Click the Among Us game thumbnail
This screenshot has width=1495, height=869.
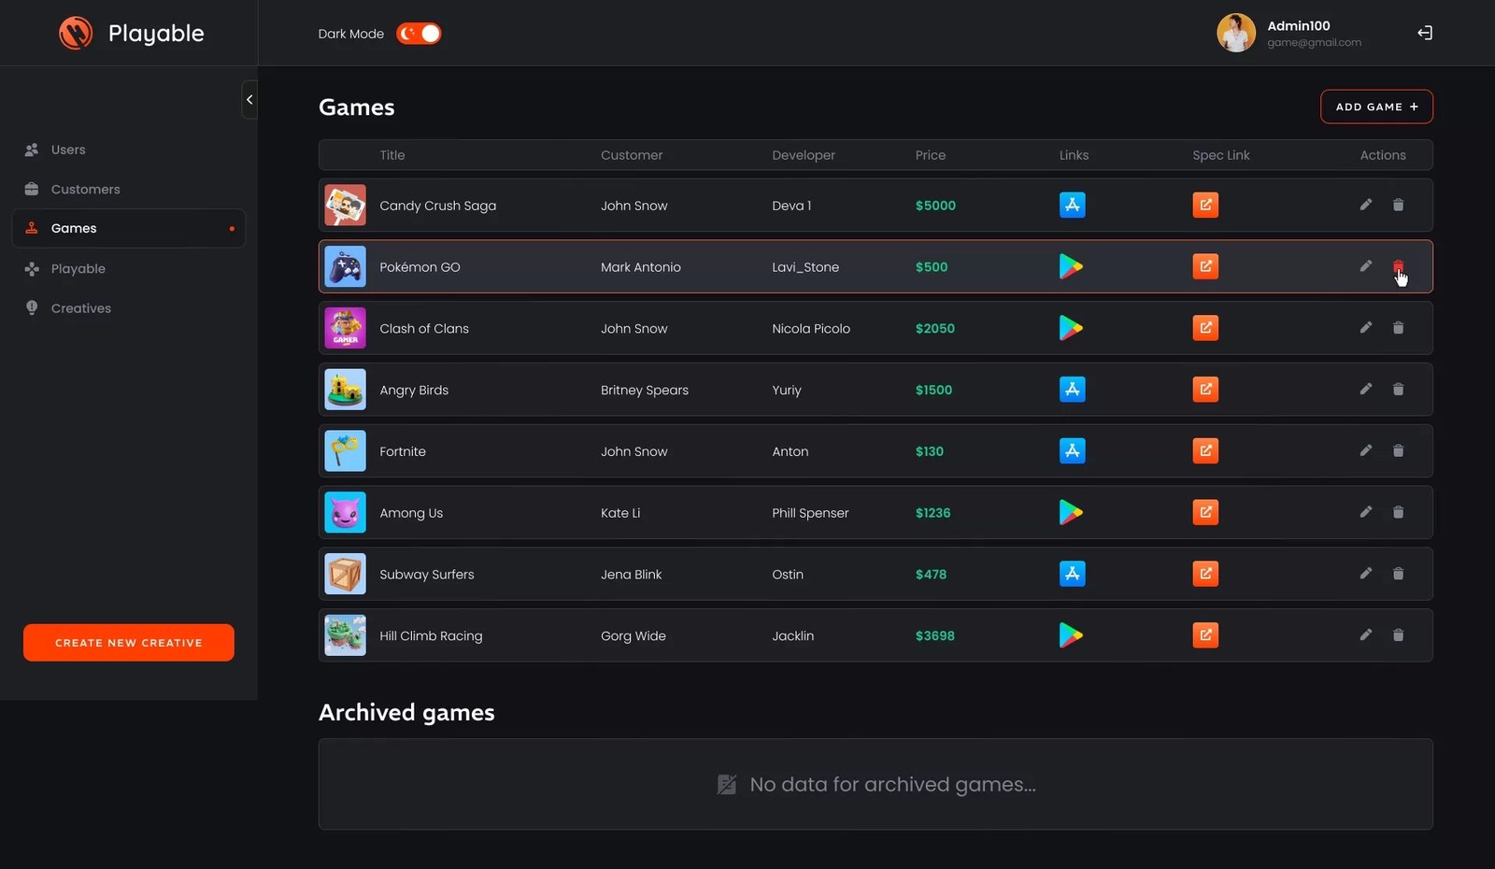pos(345,512)
